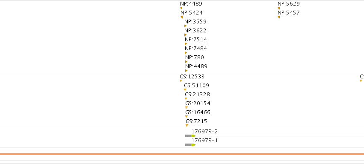The image size is (364, 164).
Task: Select the arrow glyph under NP:7484
Action: 186,53
